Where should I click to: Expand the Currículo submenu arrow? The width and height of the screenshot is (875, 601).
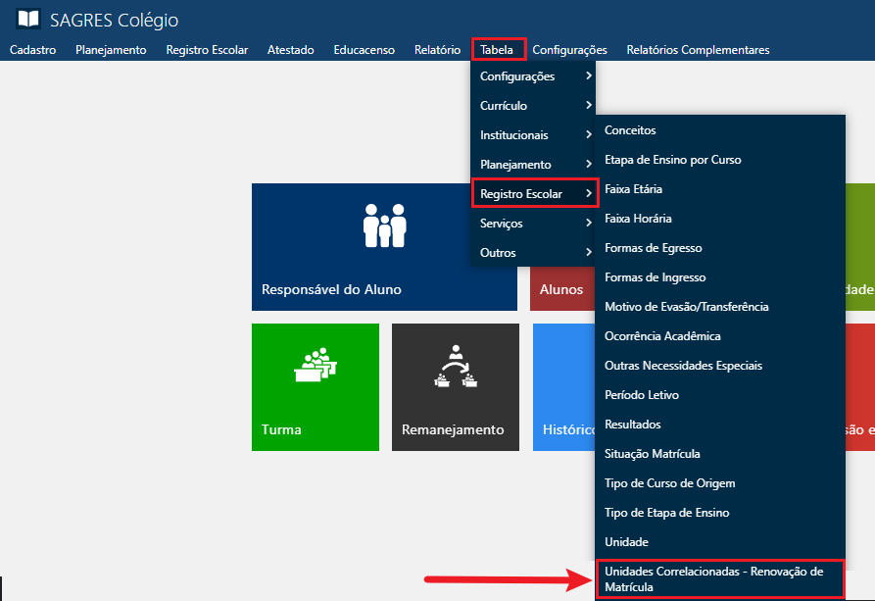click(x=588, y=106)
